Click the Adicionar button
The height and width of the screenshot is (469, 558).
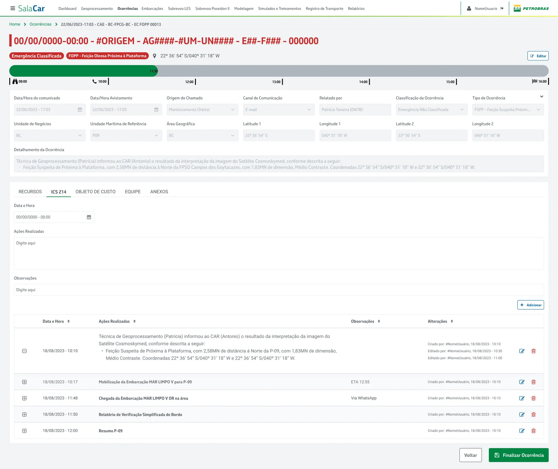(x=530, y=305)
